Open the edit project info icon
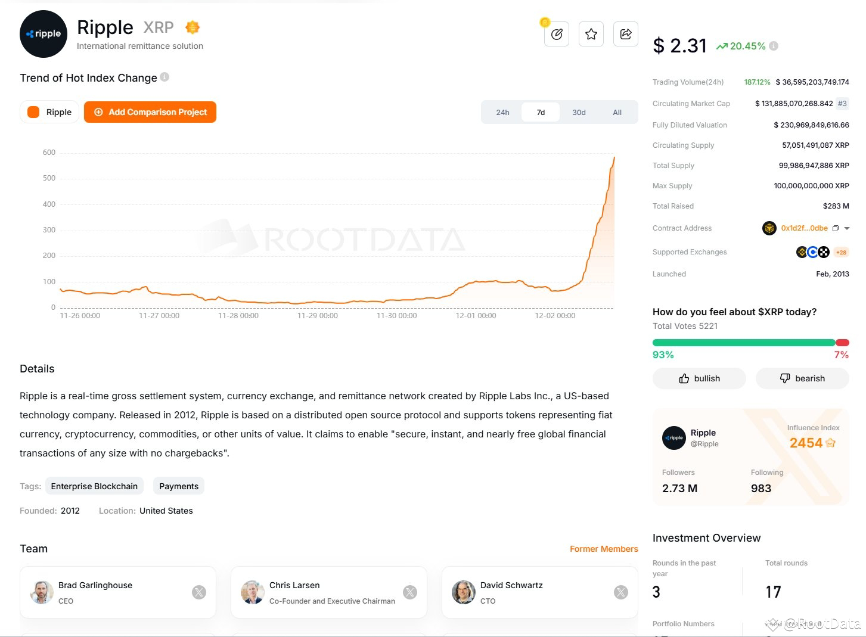This screenshot has height=637, width=866. pos(556,34)
